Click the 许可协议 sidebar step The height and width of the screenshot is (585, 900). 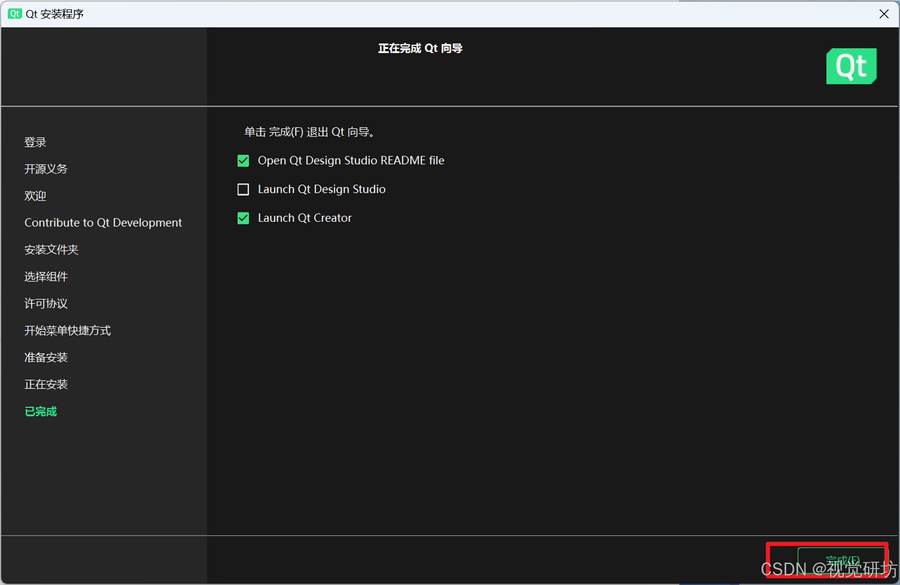pos(46,304)
